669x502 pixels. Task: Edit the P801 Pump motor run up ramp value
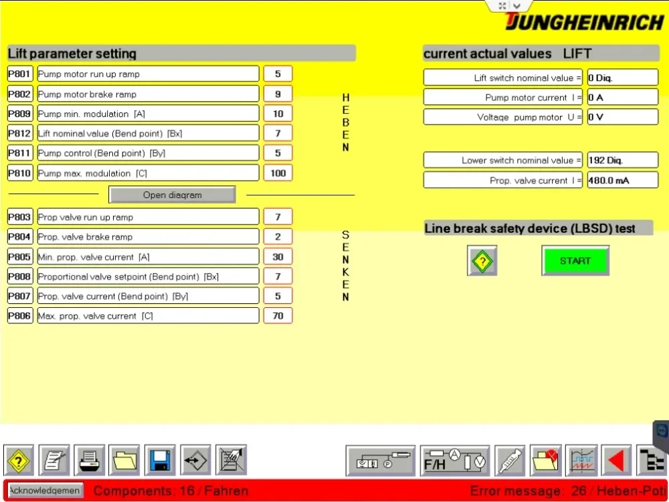click(x=278, y=74)
